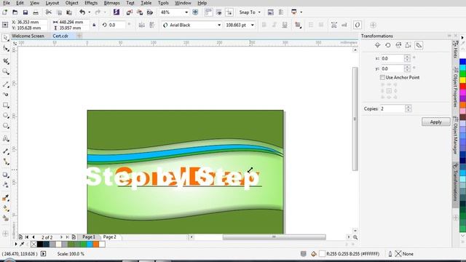Open Skew tab in Transformations docker
Viewport: 466px width, 262px height.
tap(419, 45)
